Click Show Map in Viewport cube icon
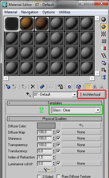The image size is (109, 178). pyautogui.click(x=78, y=87)
